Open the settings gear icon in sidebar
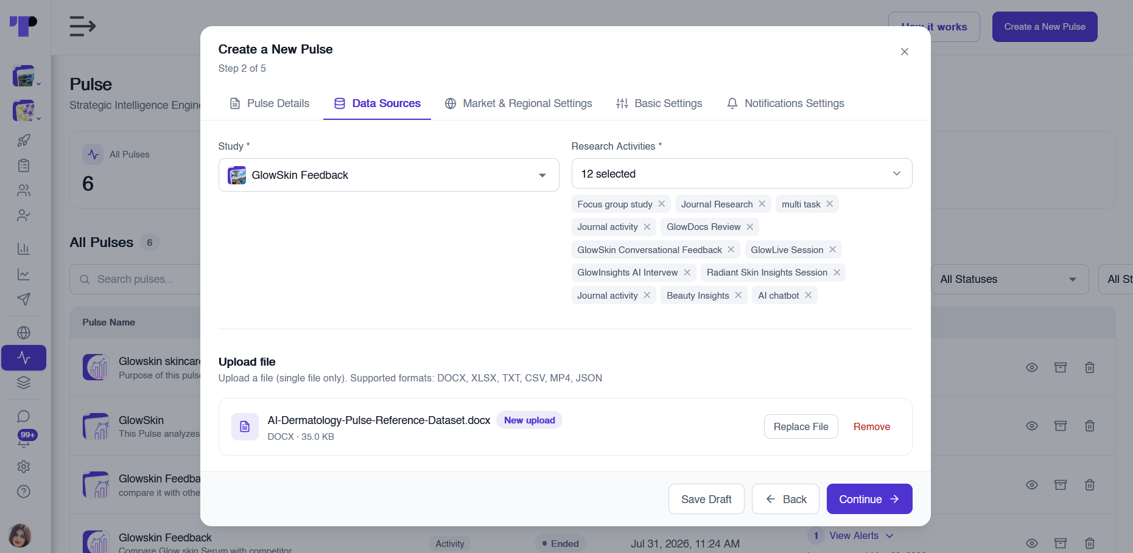The height and width of the screenshot is (553, 1133). (x=24, y=467)
